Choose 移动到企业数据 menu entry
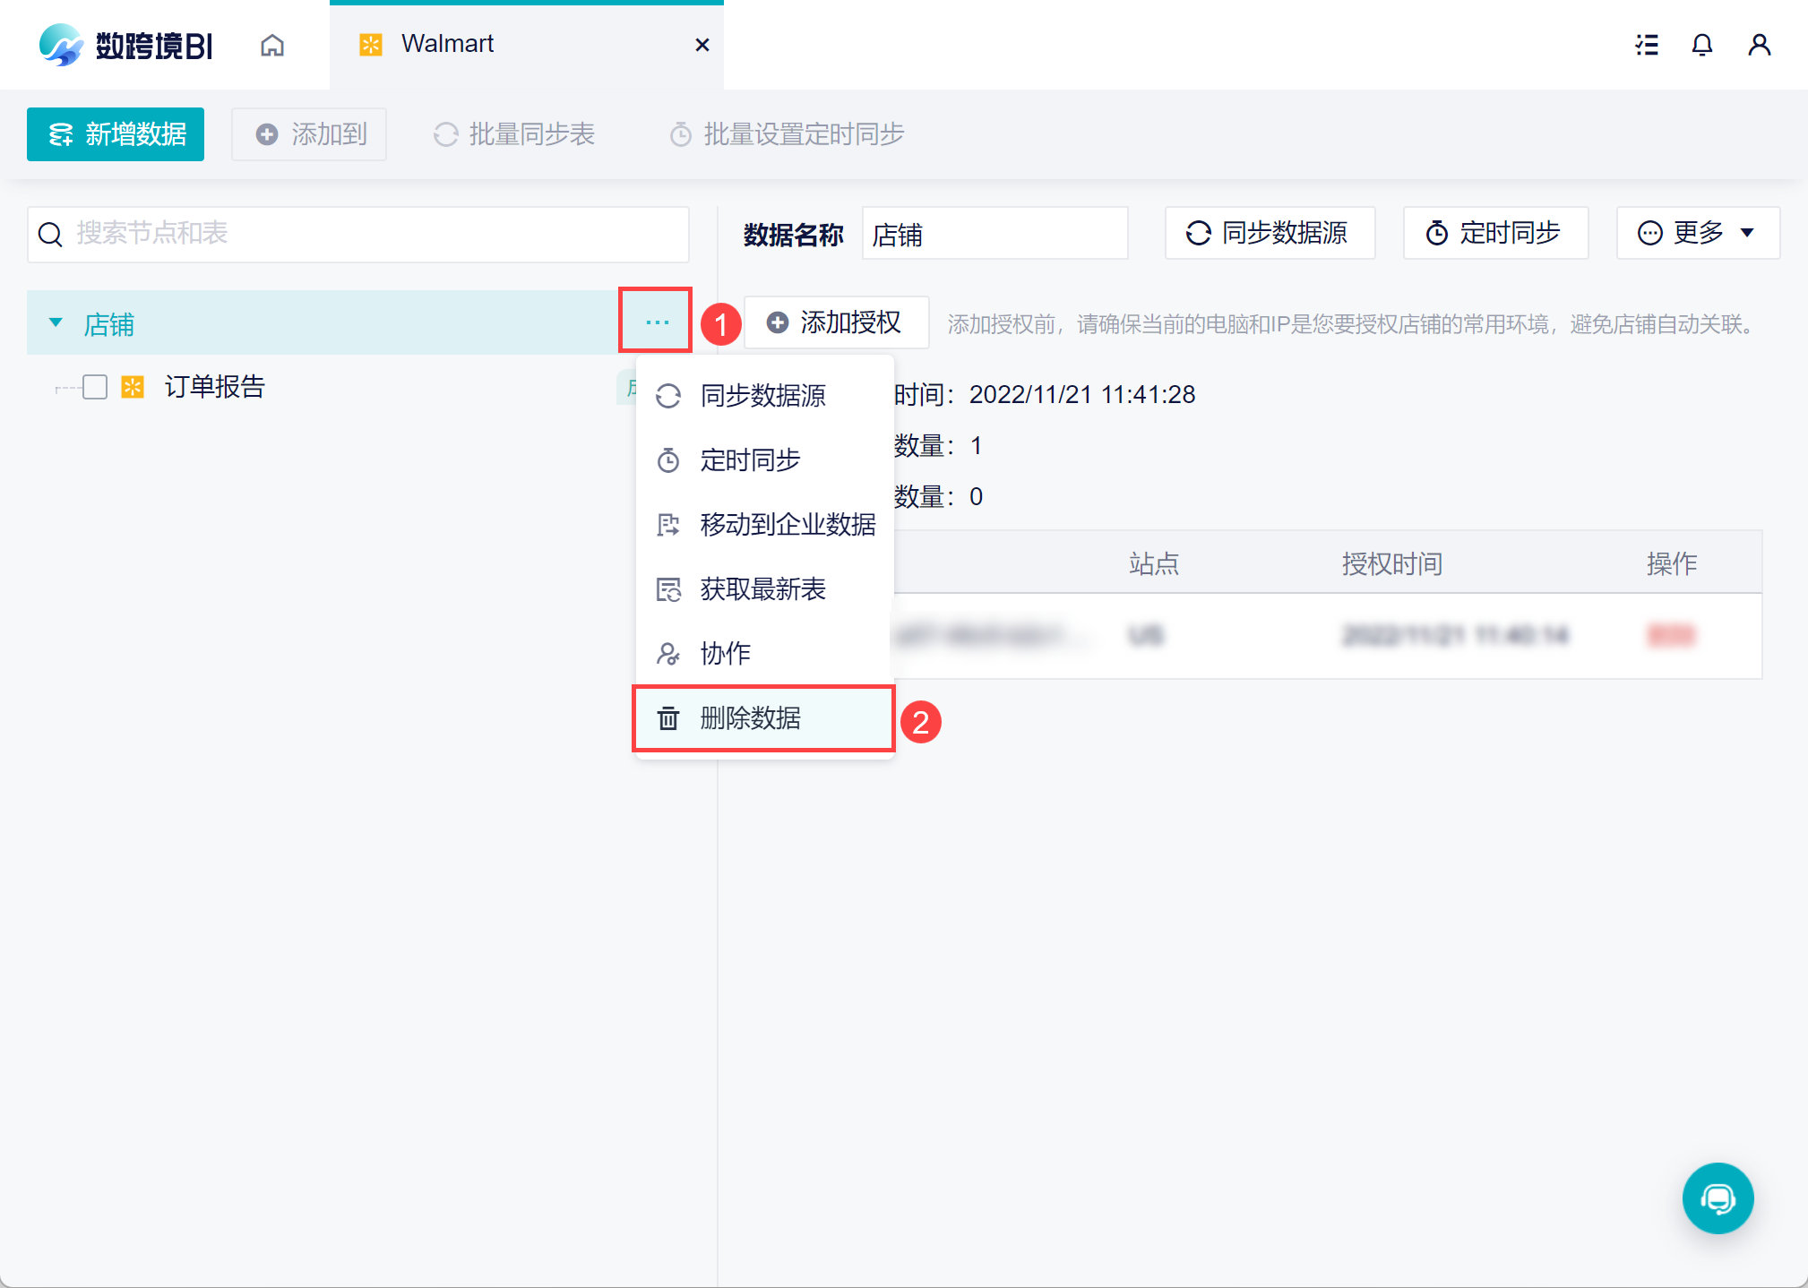The height and width of the screenshot is (1288, 1808). coord(787,525)
